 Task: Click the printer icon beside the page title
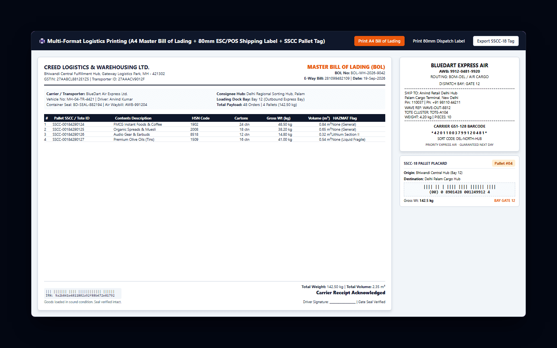[42, 41]
